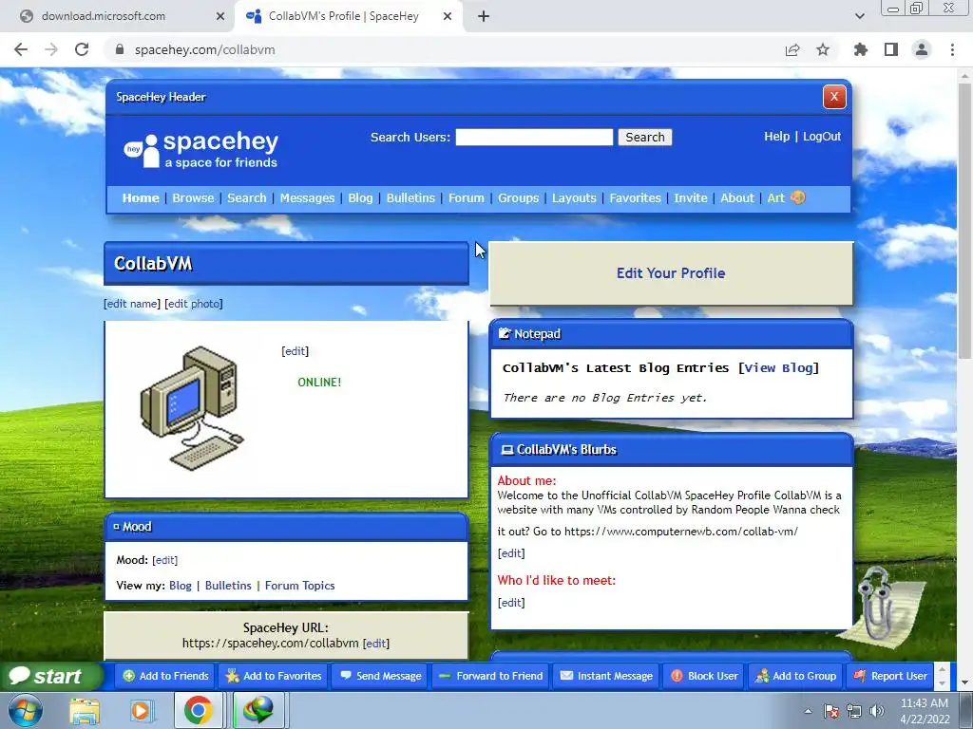The height and width of the screenshot is (729, 973).
Task: Open the Help link
Action: (x=777, y=137)
